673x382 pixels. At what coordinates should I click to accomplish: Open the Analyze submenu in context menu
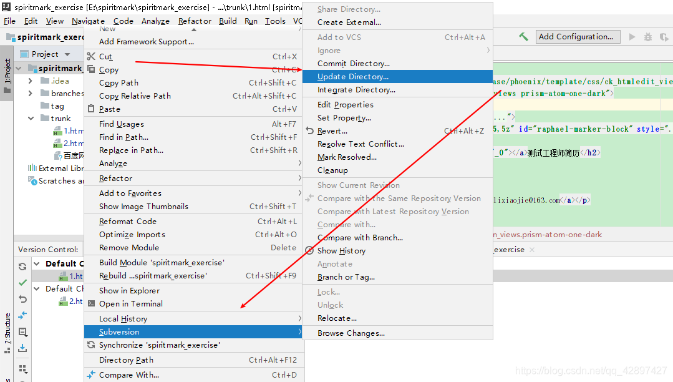tap(194, 164)
